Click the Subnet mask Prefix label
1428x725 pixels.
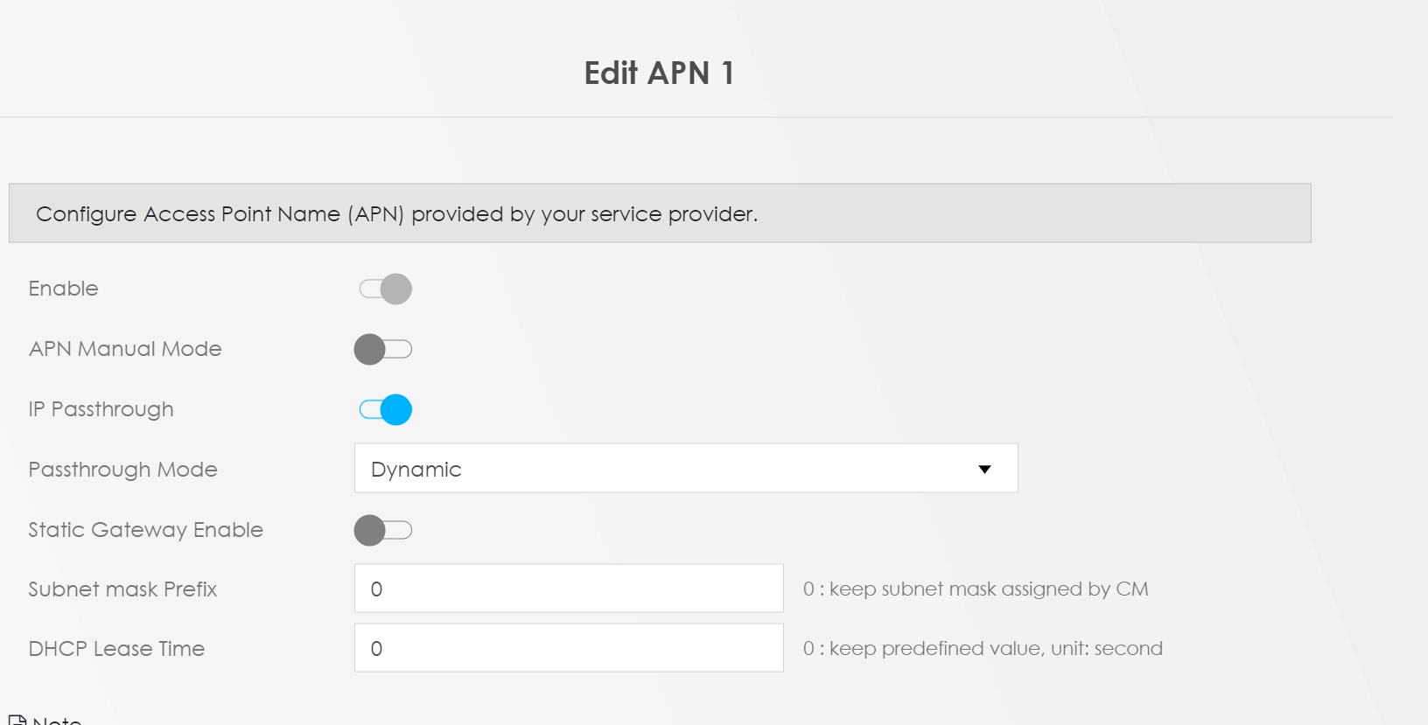(122, 589)
